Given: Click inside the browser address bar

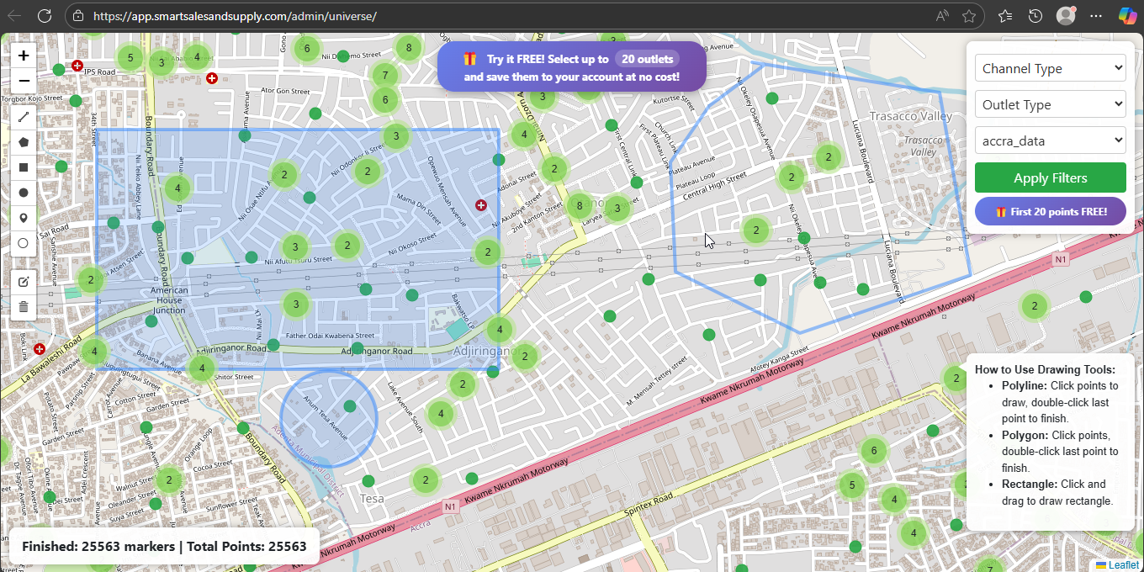Looking at the screenshot, I should 336,15.
